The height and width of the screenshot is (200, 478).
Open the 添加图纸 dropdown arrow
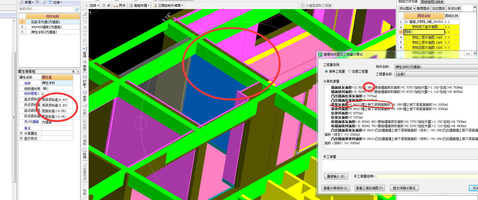414,9
